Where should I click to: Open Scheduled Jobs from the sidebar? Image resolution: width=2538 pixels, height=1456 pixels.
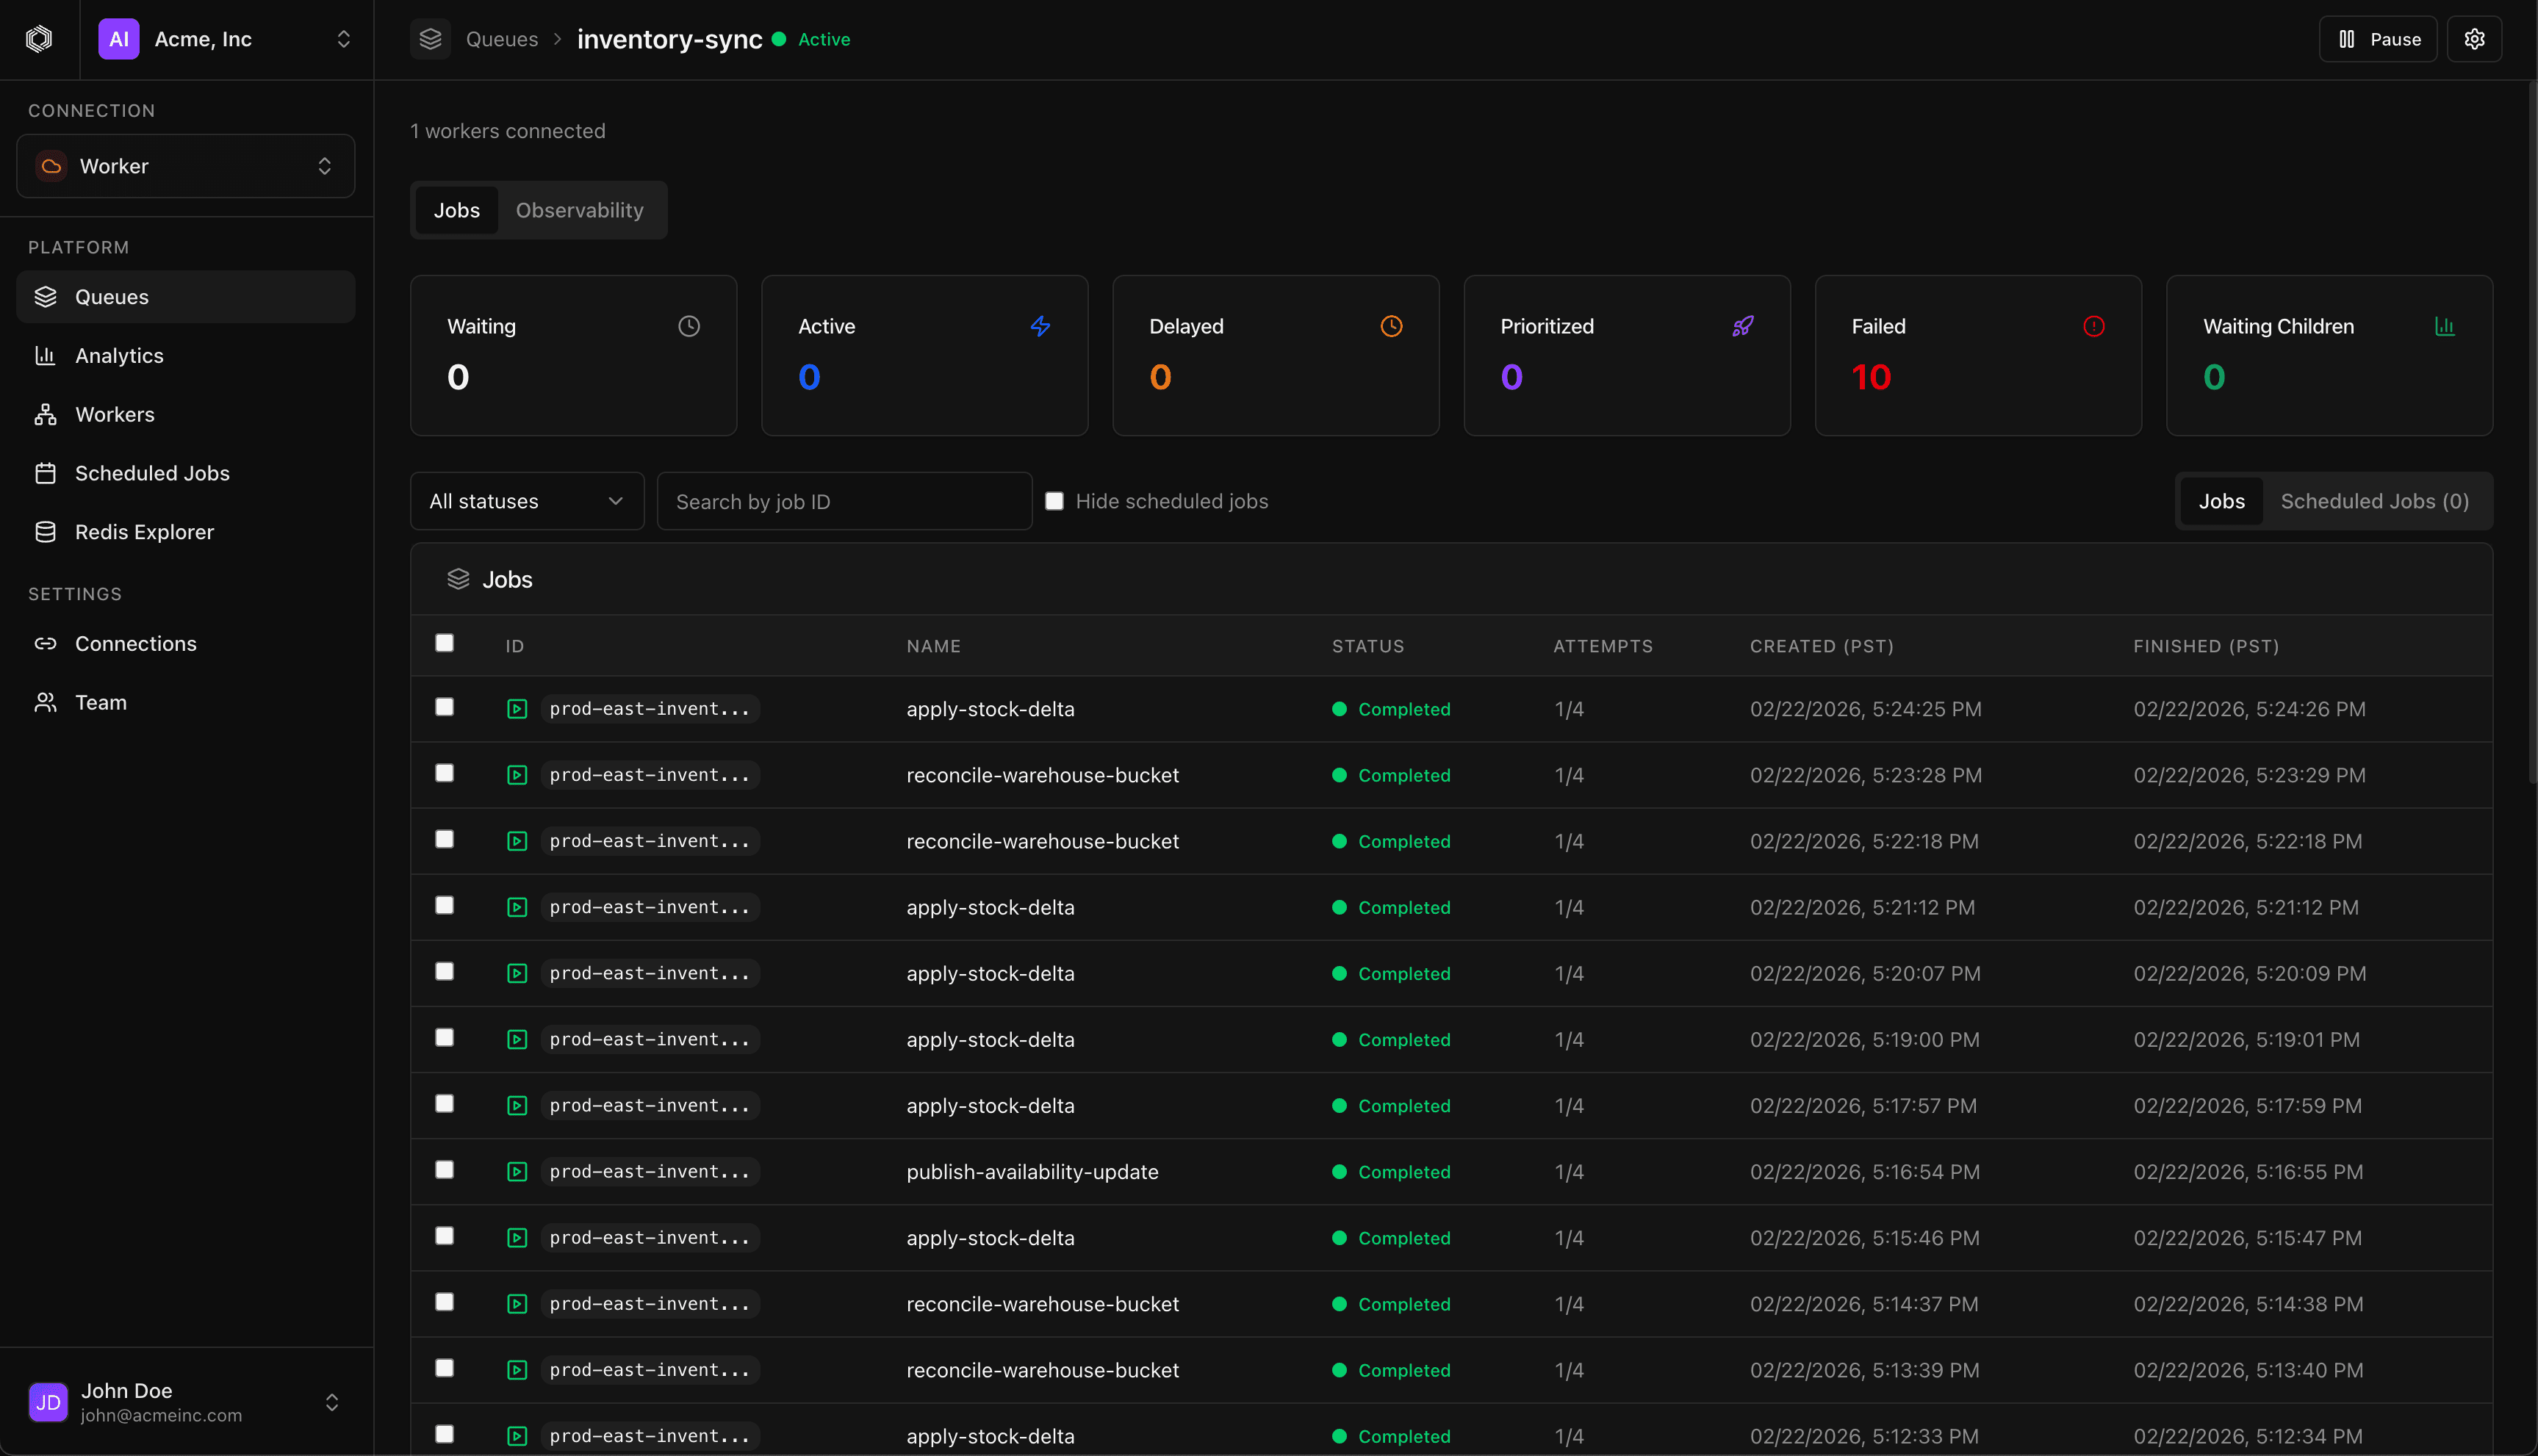click(x=152, y=473)
